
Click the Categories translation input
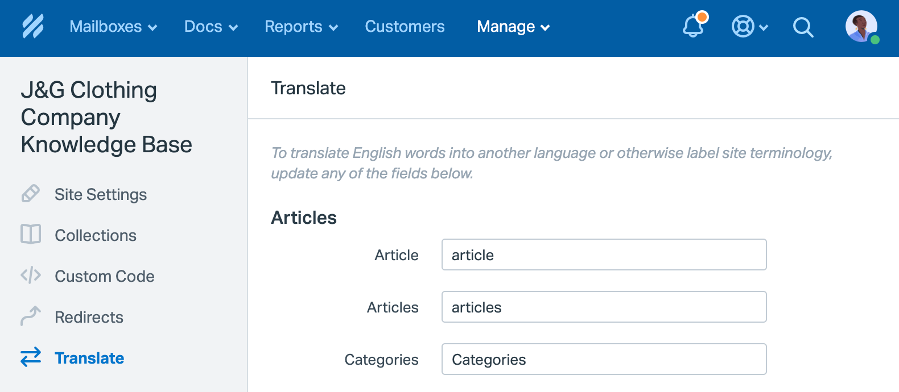604,359
